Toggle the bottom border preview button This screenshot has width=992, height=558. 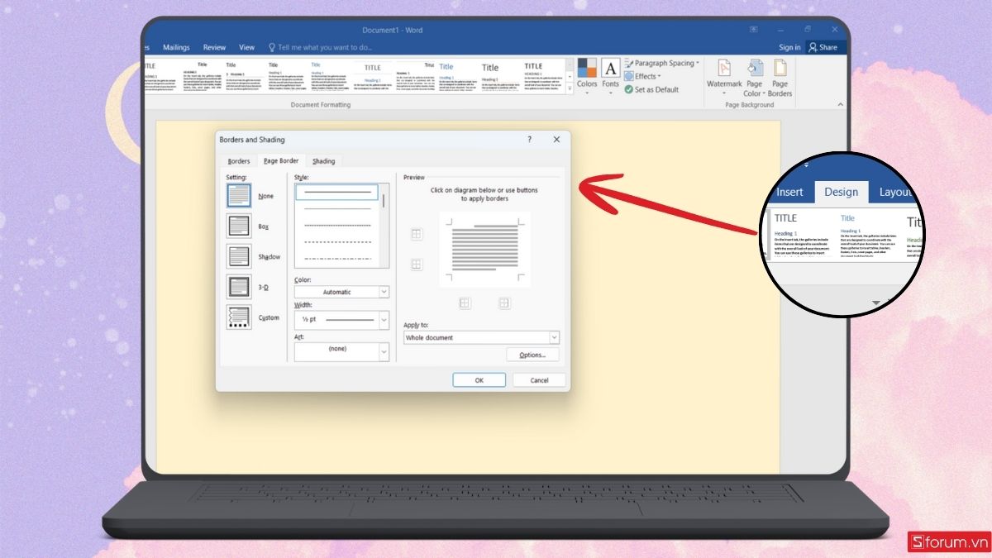[416, 265]
